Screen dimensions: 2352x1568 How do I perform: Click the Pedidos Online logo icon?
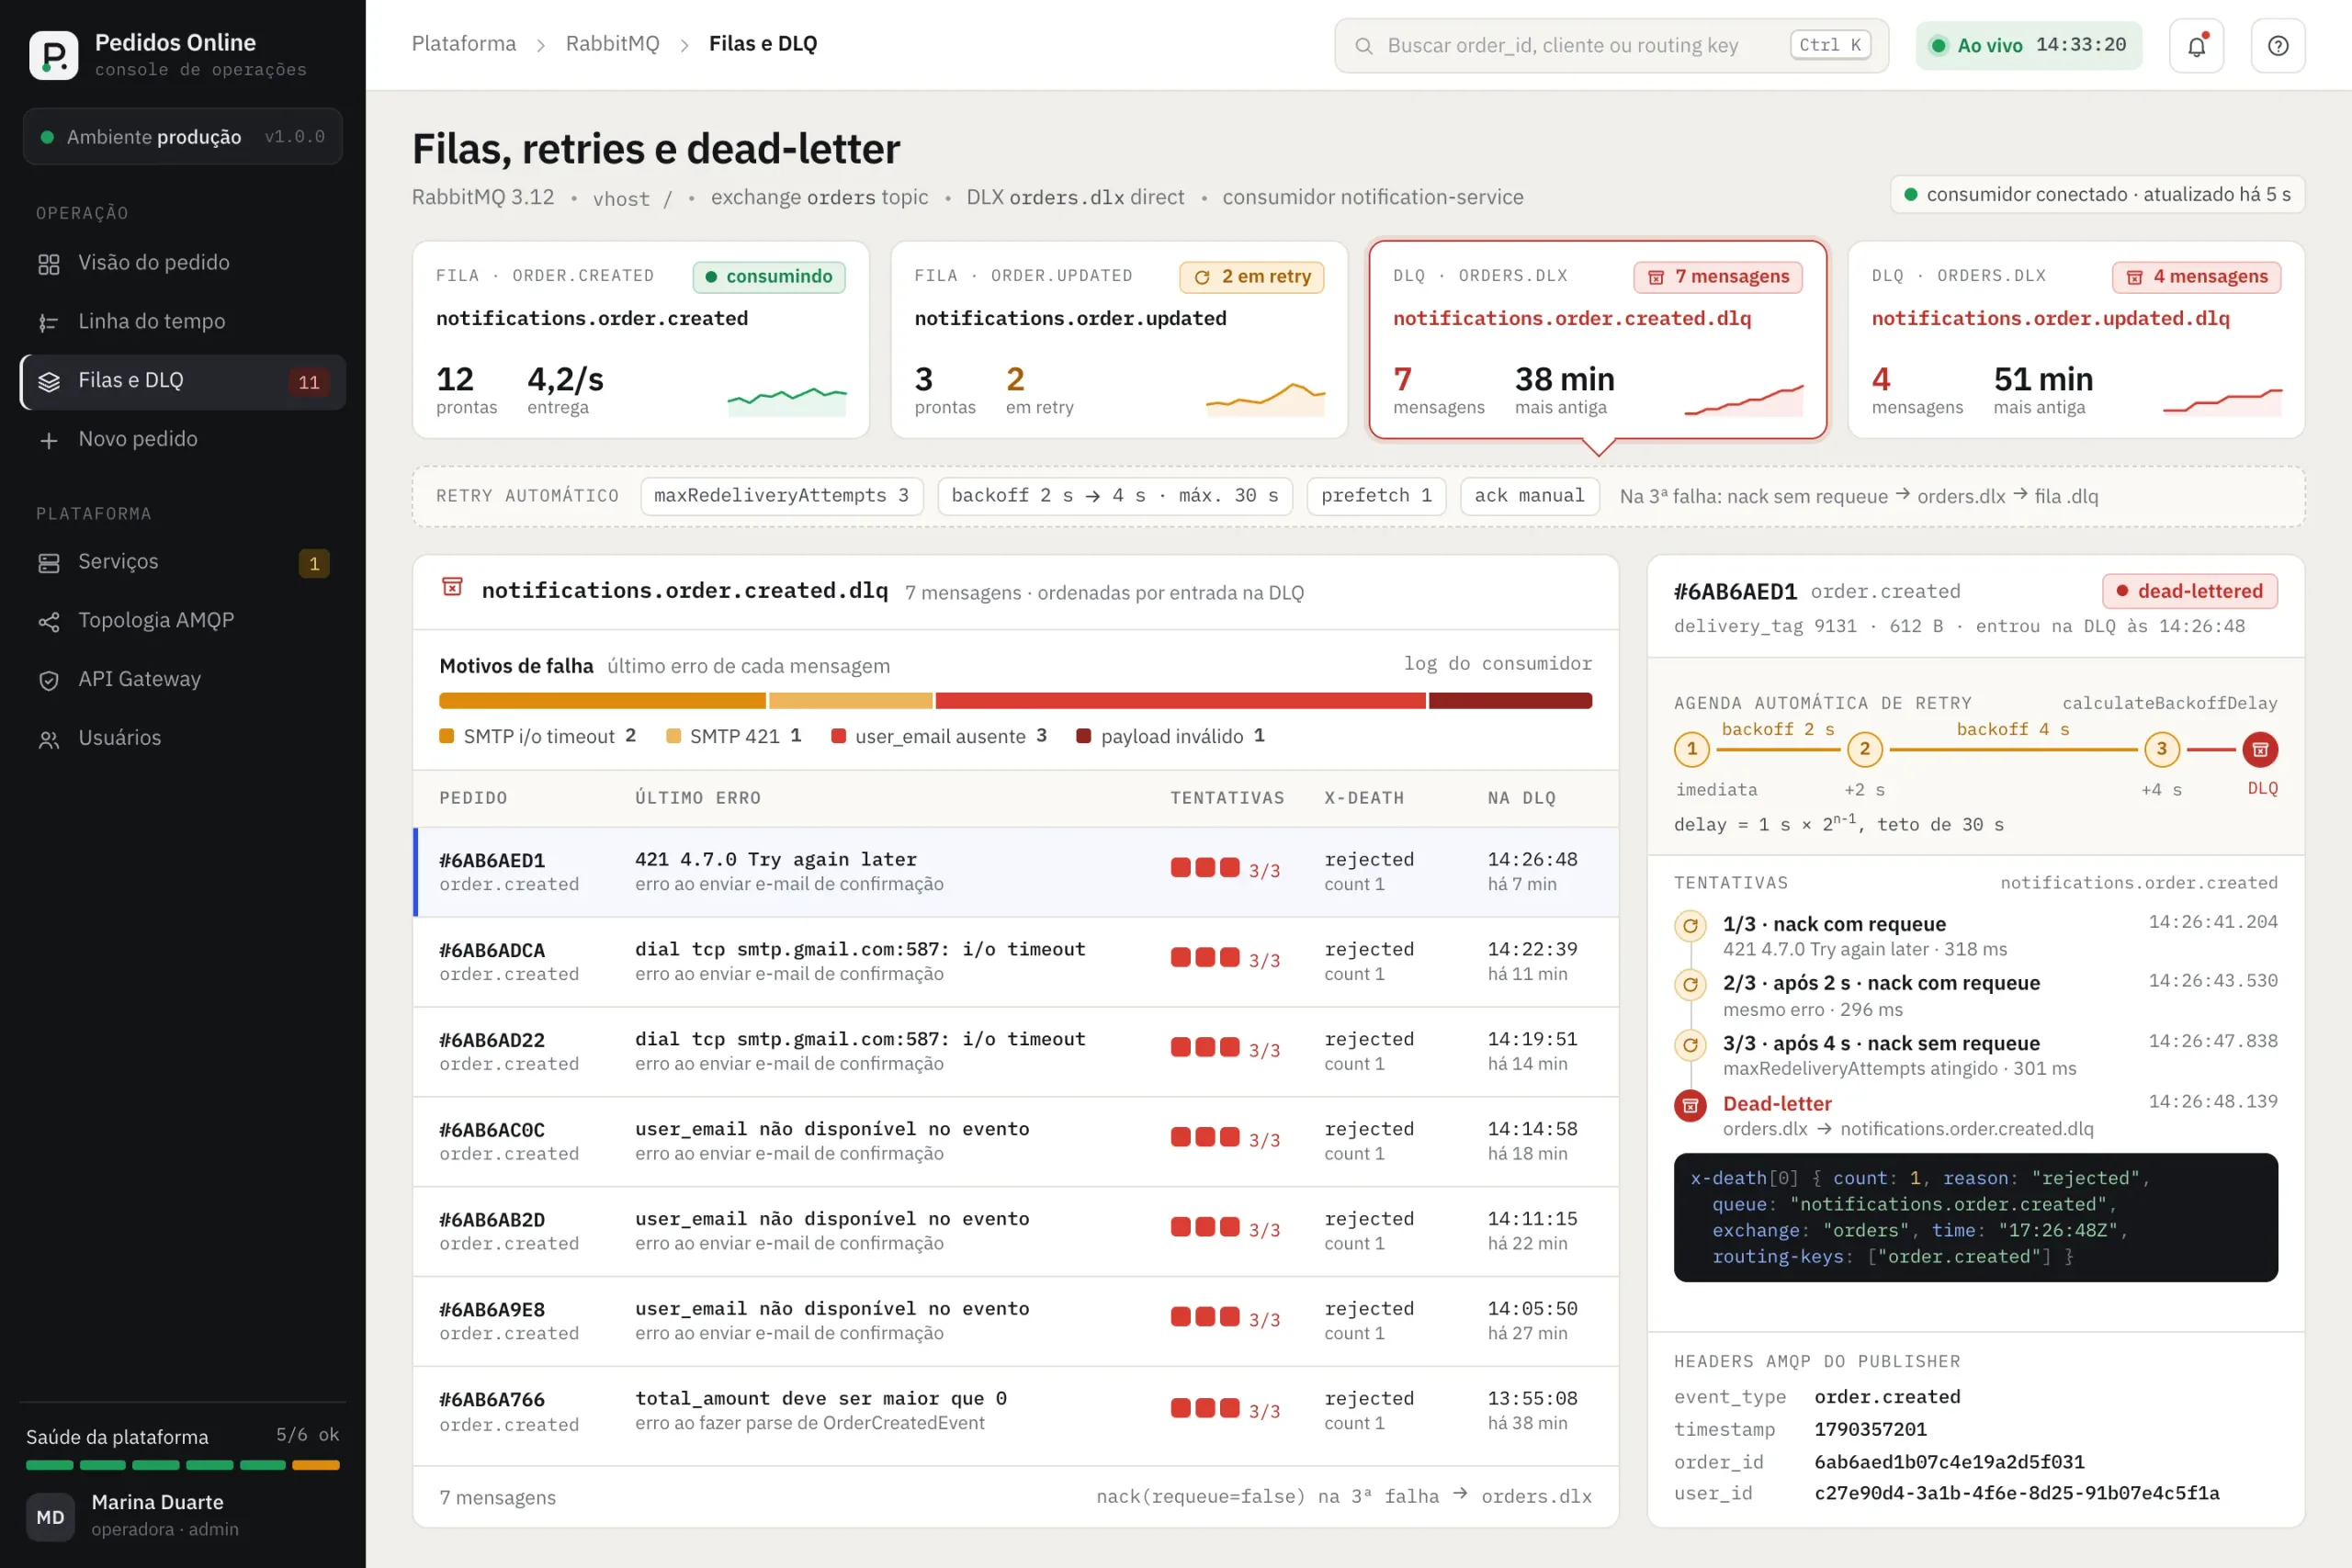click(54, 54)
